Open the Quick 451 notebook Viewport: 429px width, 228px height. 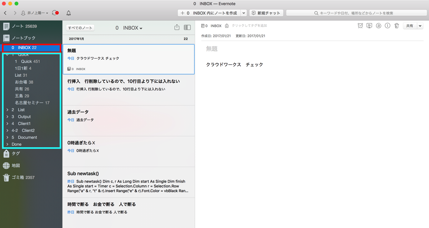(27, 61)
